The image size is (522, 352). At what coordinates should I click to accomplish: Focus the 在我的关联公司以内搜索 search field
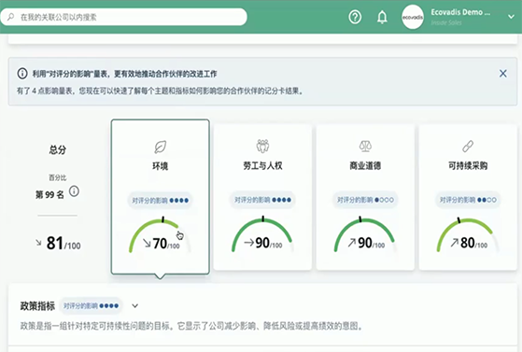click(x=123, y=17)
